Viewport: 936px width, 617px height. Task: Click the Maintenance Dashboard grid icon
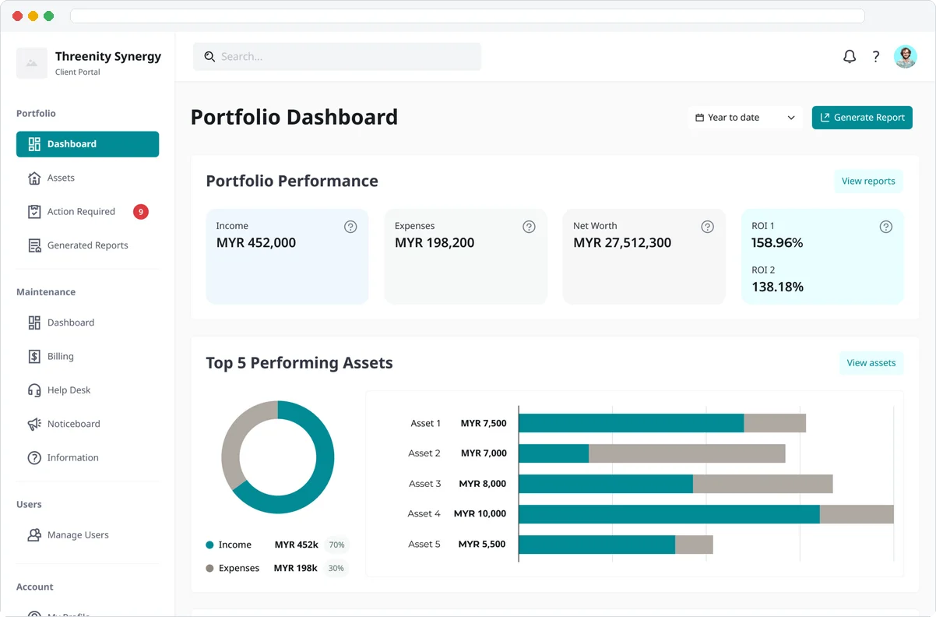34,323
